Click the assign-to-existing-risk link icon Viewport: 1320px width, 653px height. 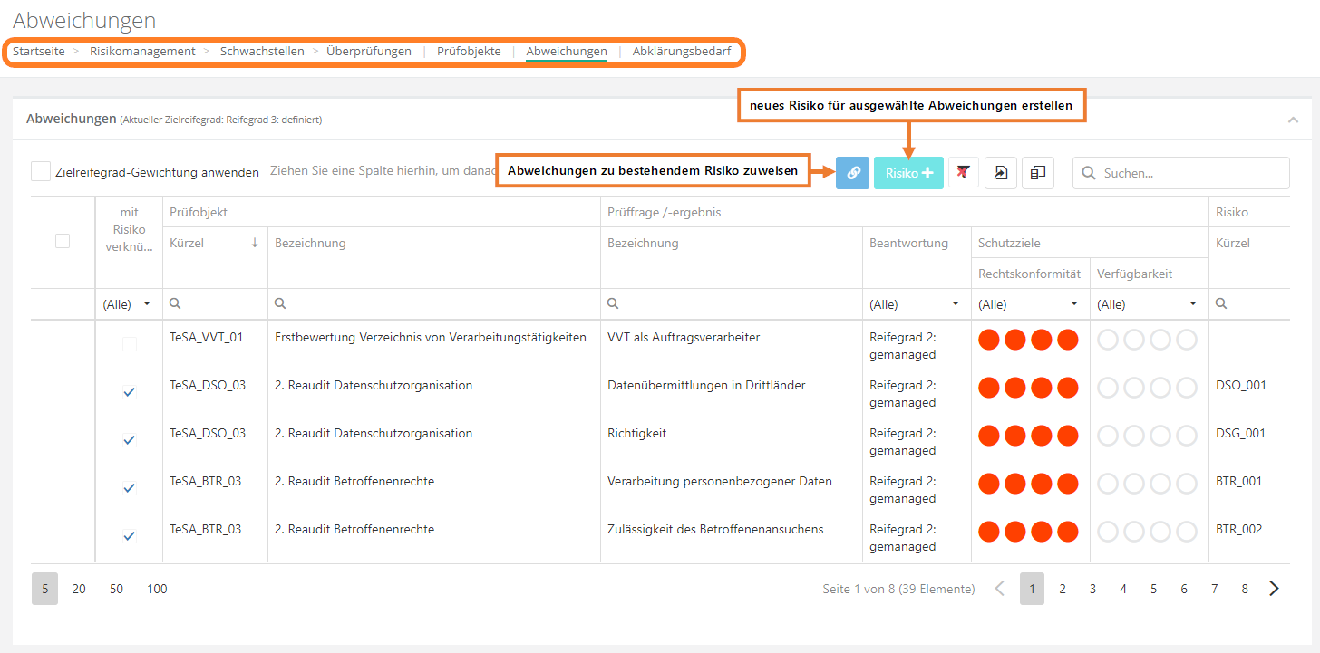(x=852, y=172)
